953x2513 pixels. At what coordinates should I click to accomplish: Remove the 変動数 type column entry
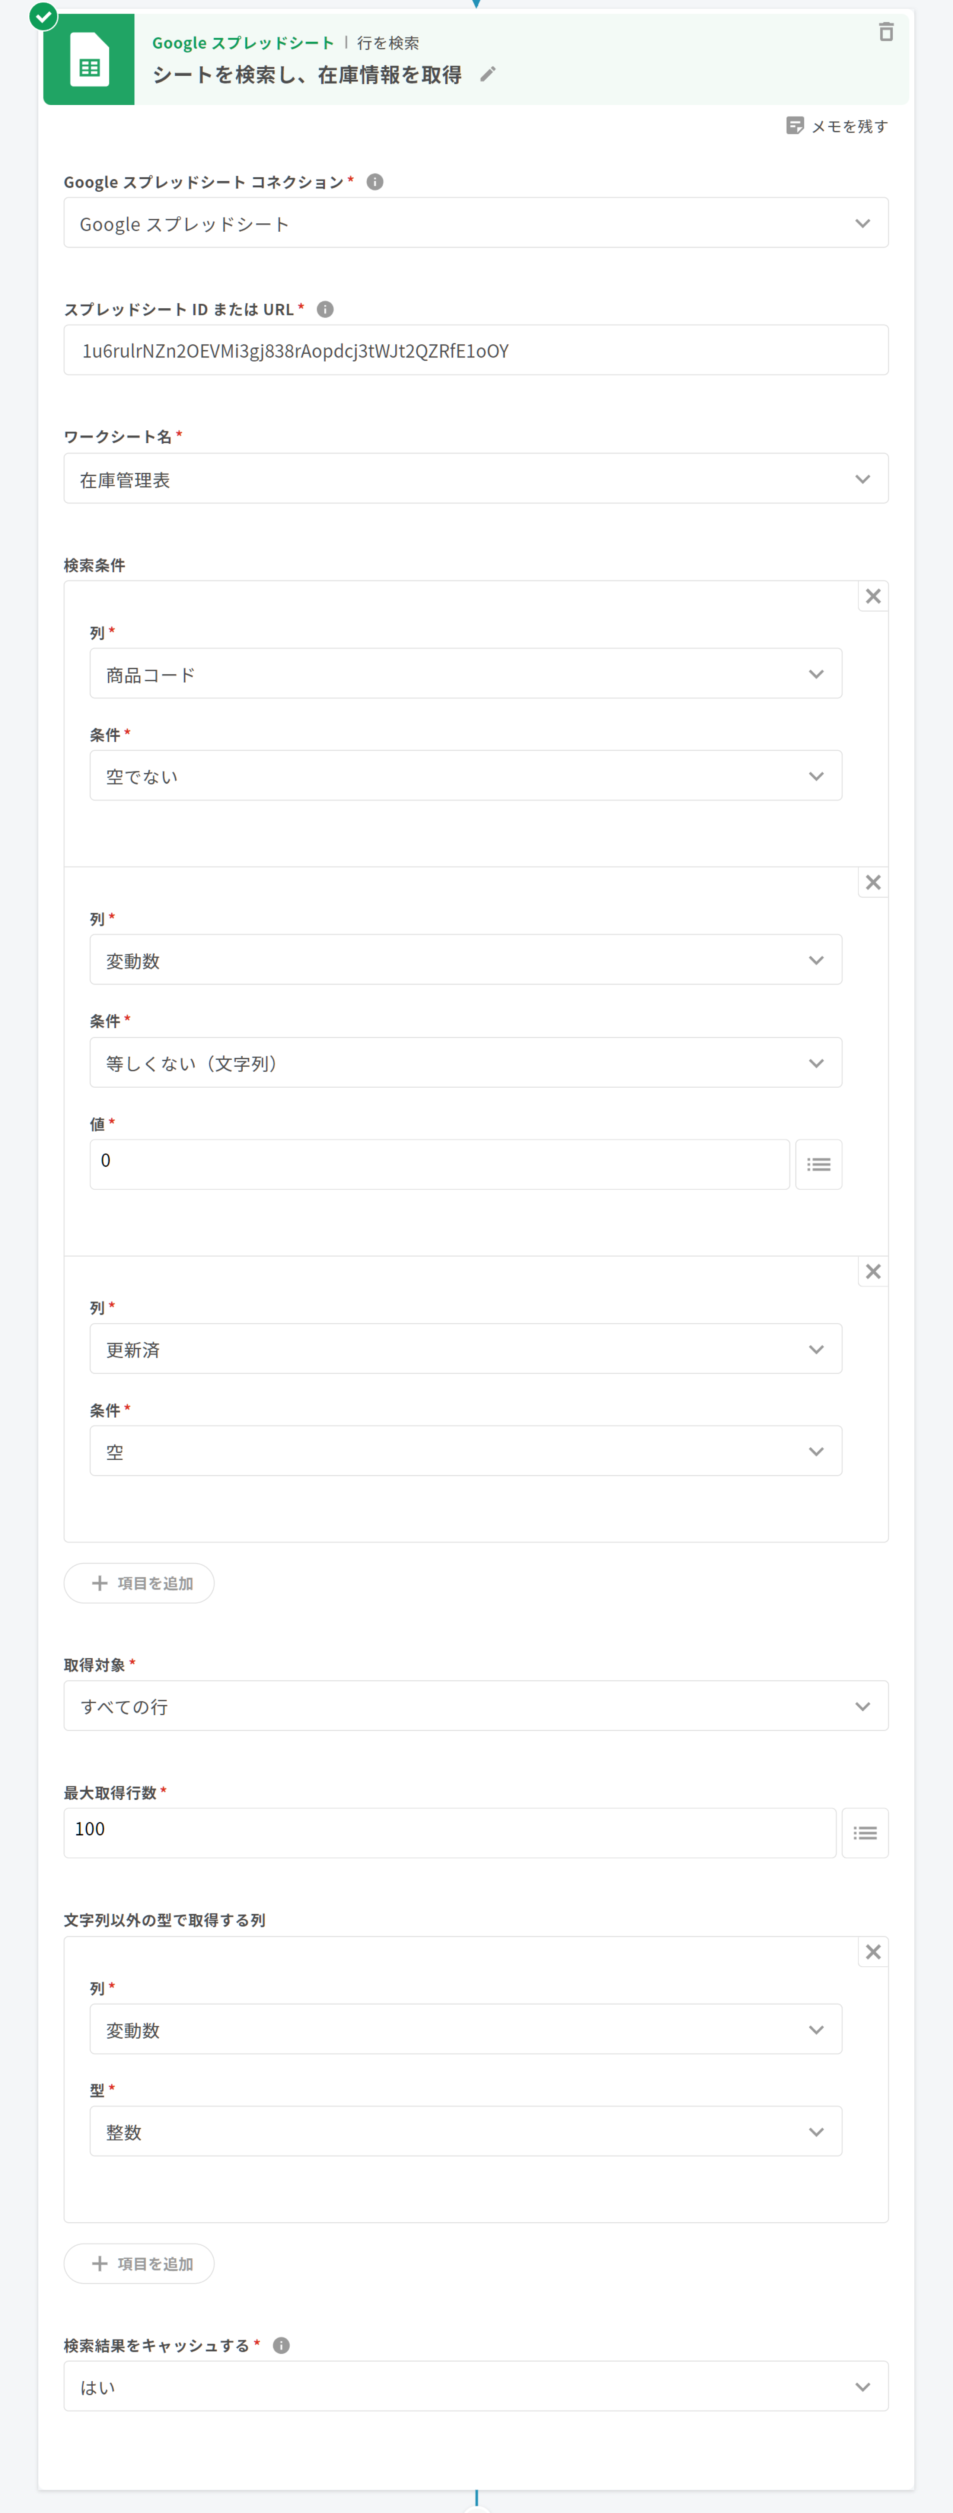pos(873,1952)
